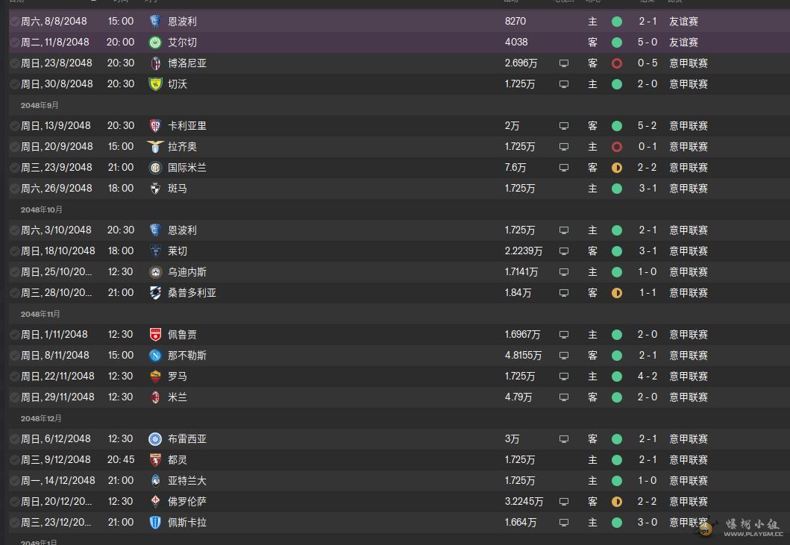The height and width of the screenshot is (545, 790).
Task: Click the red loss indicator for Lazio match
Action: 617,147
